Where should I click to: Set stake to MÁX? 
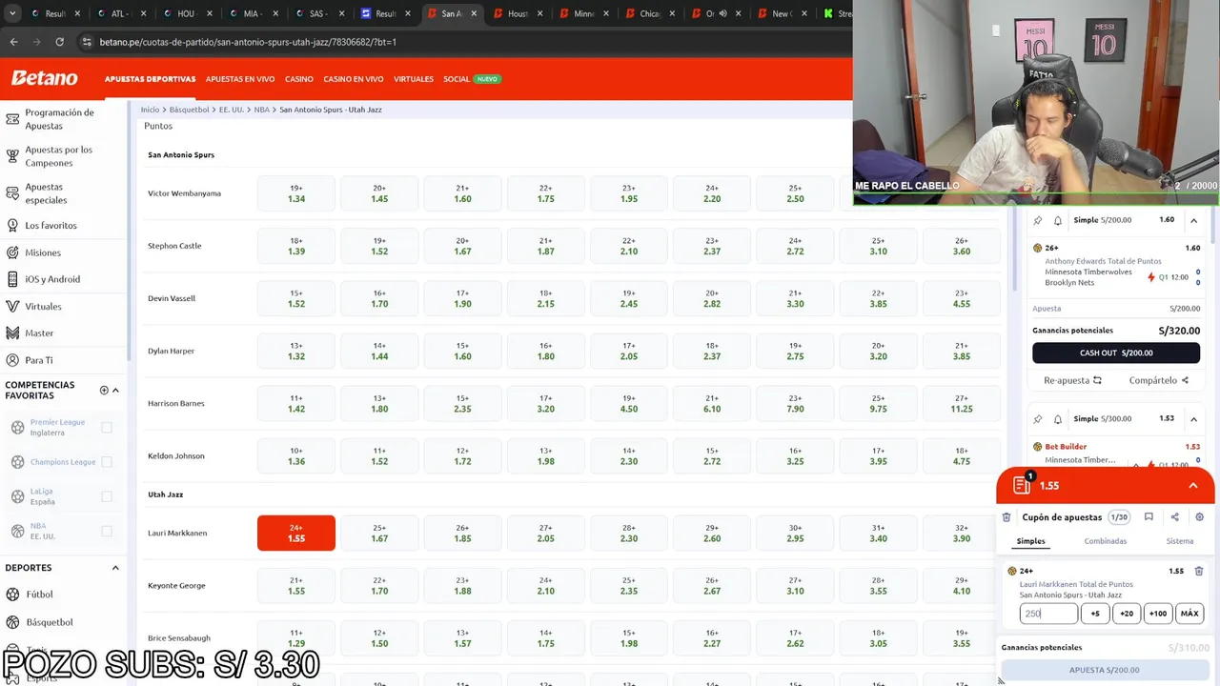click(x=1189, y=614)
